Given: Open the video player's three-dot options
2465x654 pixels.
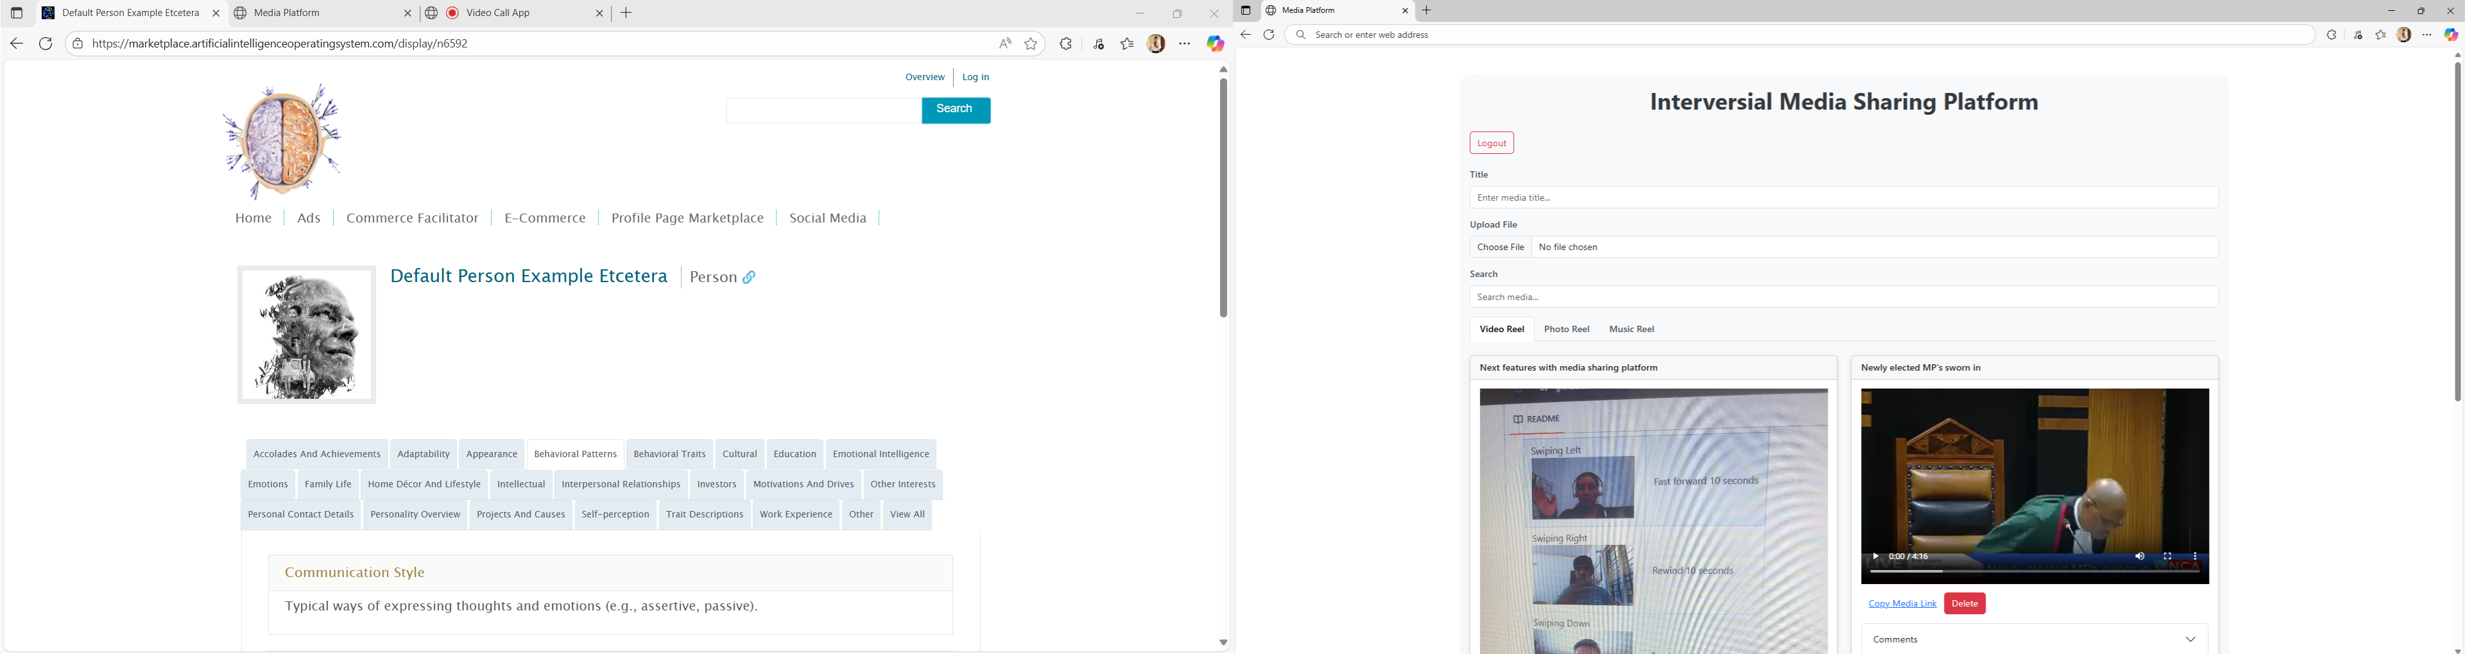Looking at the screenshot, I should coord(2195,557).
